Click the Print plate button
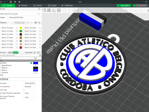Screen dimensions: 149x112 [x=142, y=6]
